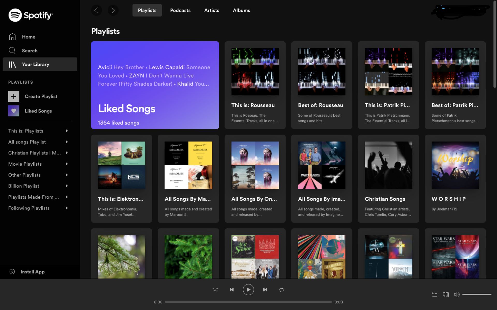Open the connect to a device icon
Screen dimensions: 497x310
[x=445, y=295]
